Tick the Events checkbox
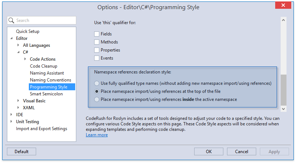Image resolution: width=296 pixels, height=163 pixels. pyautogui.click(x=97, y=58)
